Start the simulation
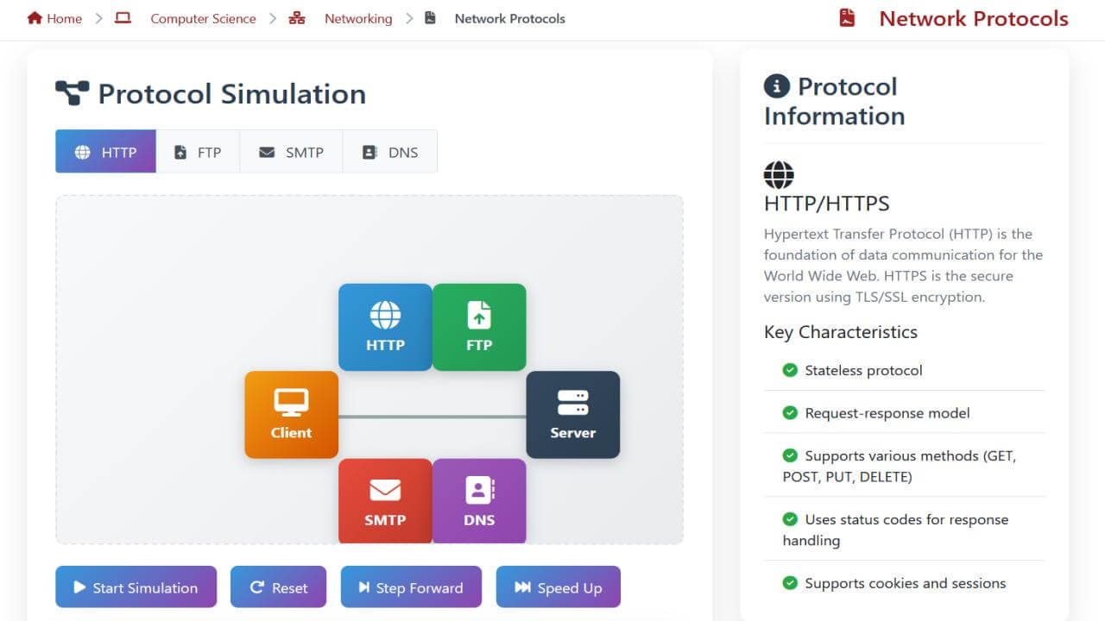Image resolution: width=1105 pixels, height=621 pixels. pos(136,587)
